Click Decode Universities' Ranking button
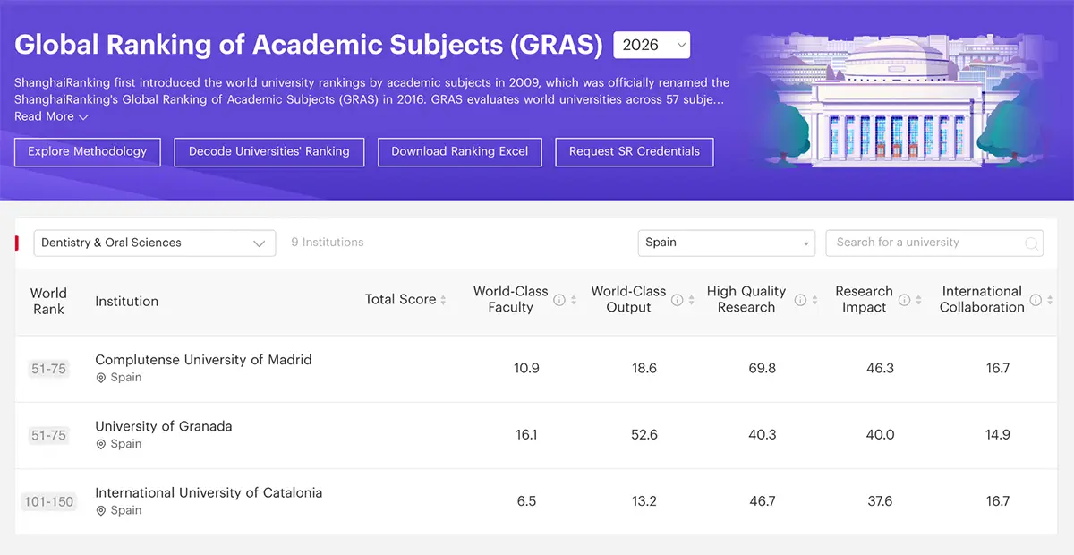1074x555 pixels. click(268, 151)
